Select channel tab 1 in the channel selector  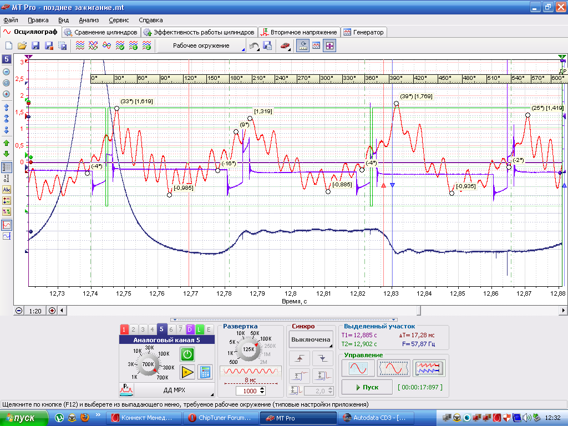tap(124, 329)
